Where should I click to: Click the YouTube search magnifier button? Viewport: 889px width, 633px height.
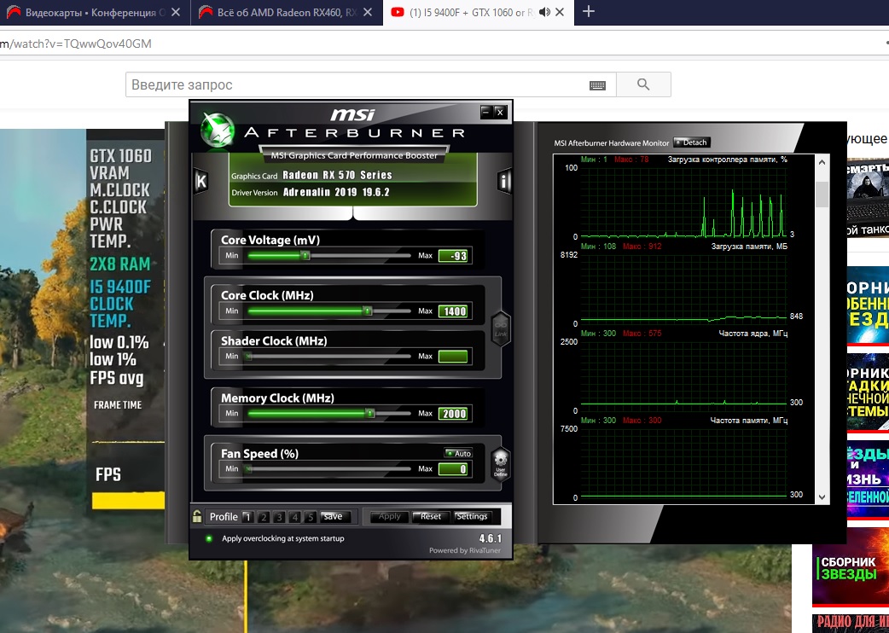643,84
